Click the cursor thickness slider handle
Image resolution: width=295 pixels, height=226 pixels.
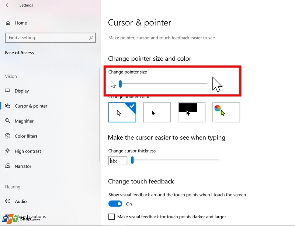132,160
